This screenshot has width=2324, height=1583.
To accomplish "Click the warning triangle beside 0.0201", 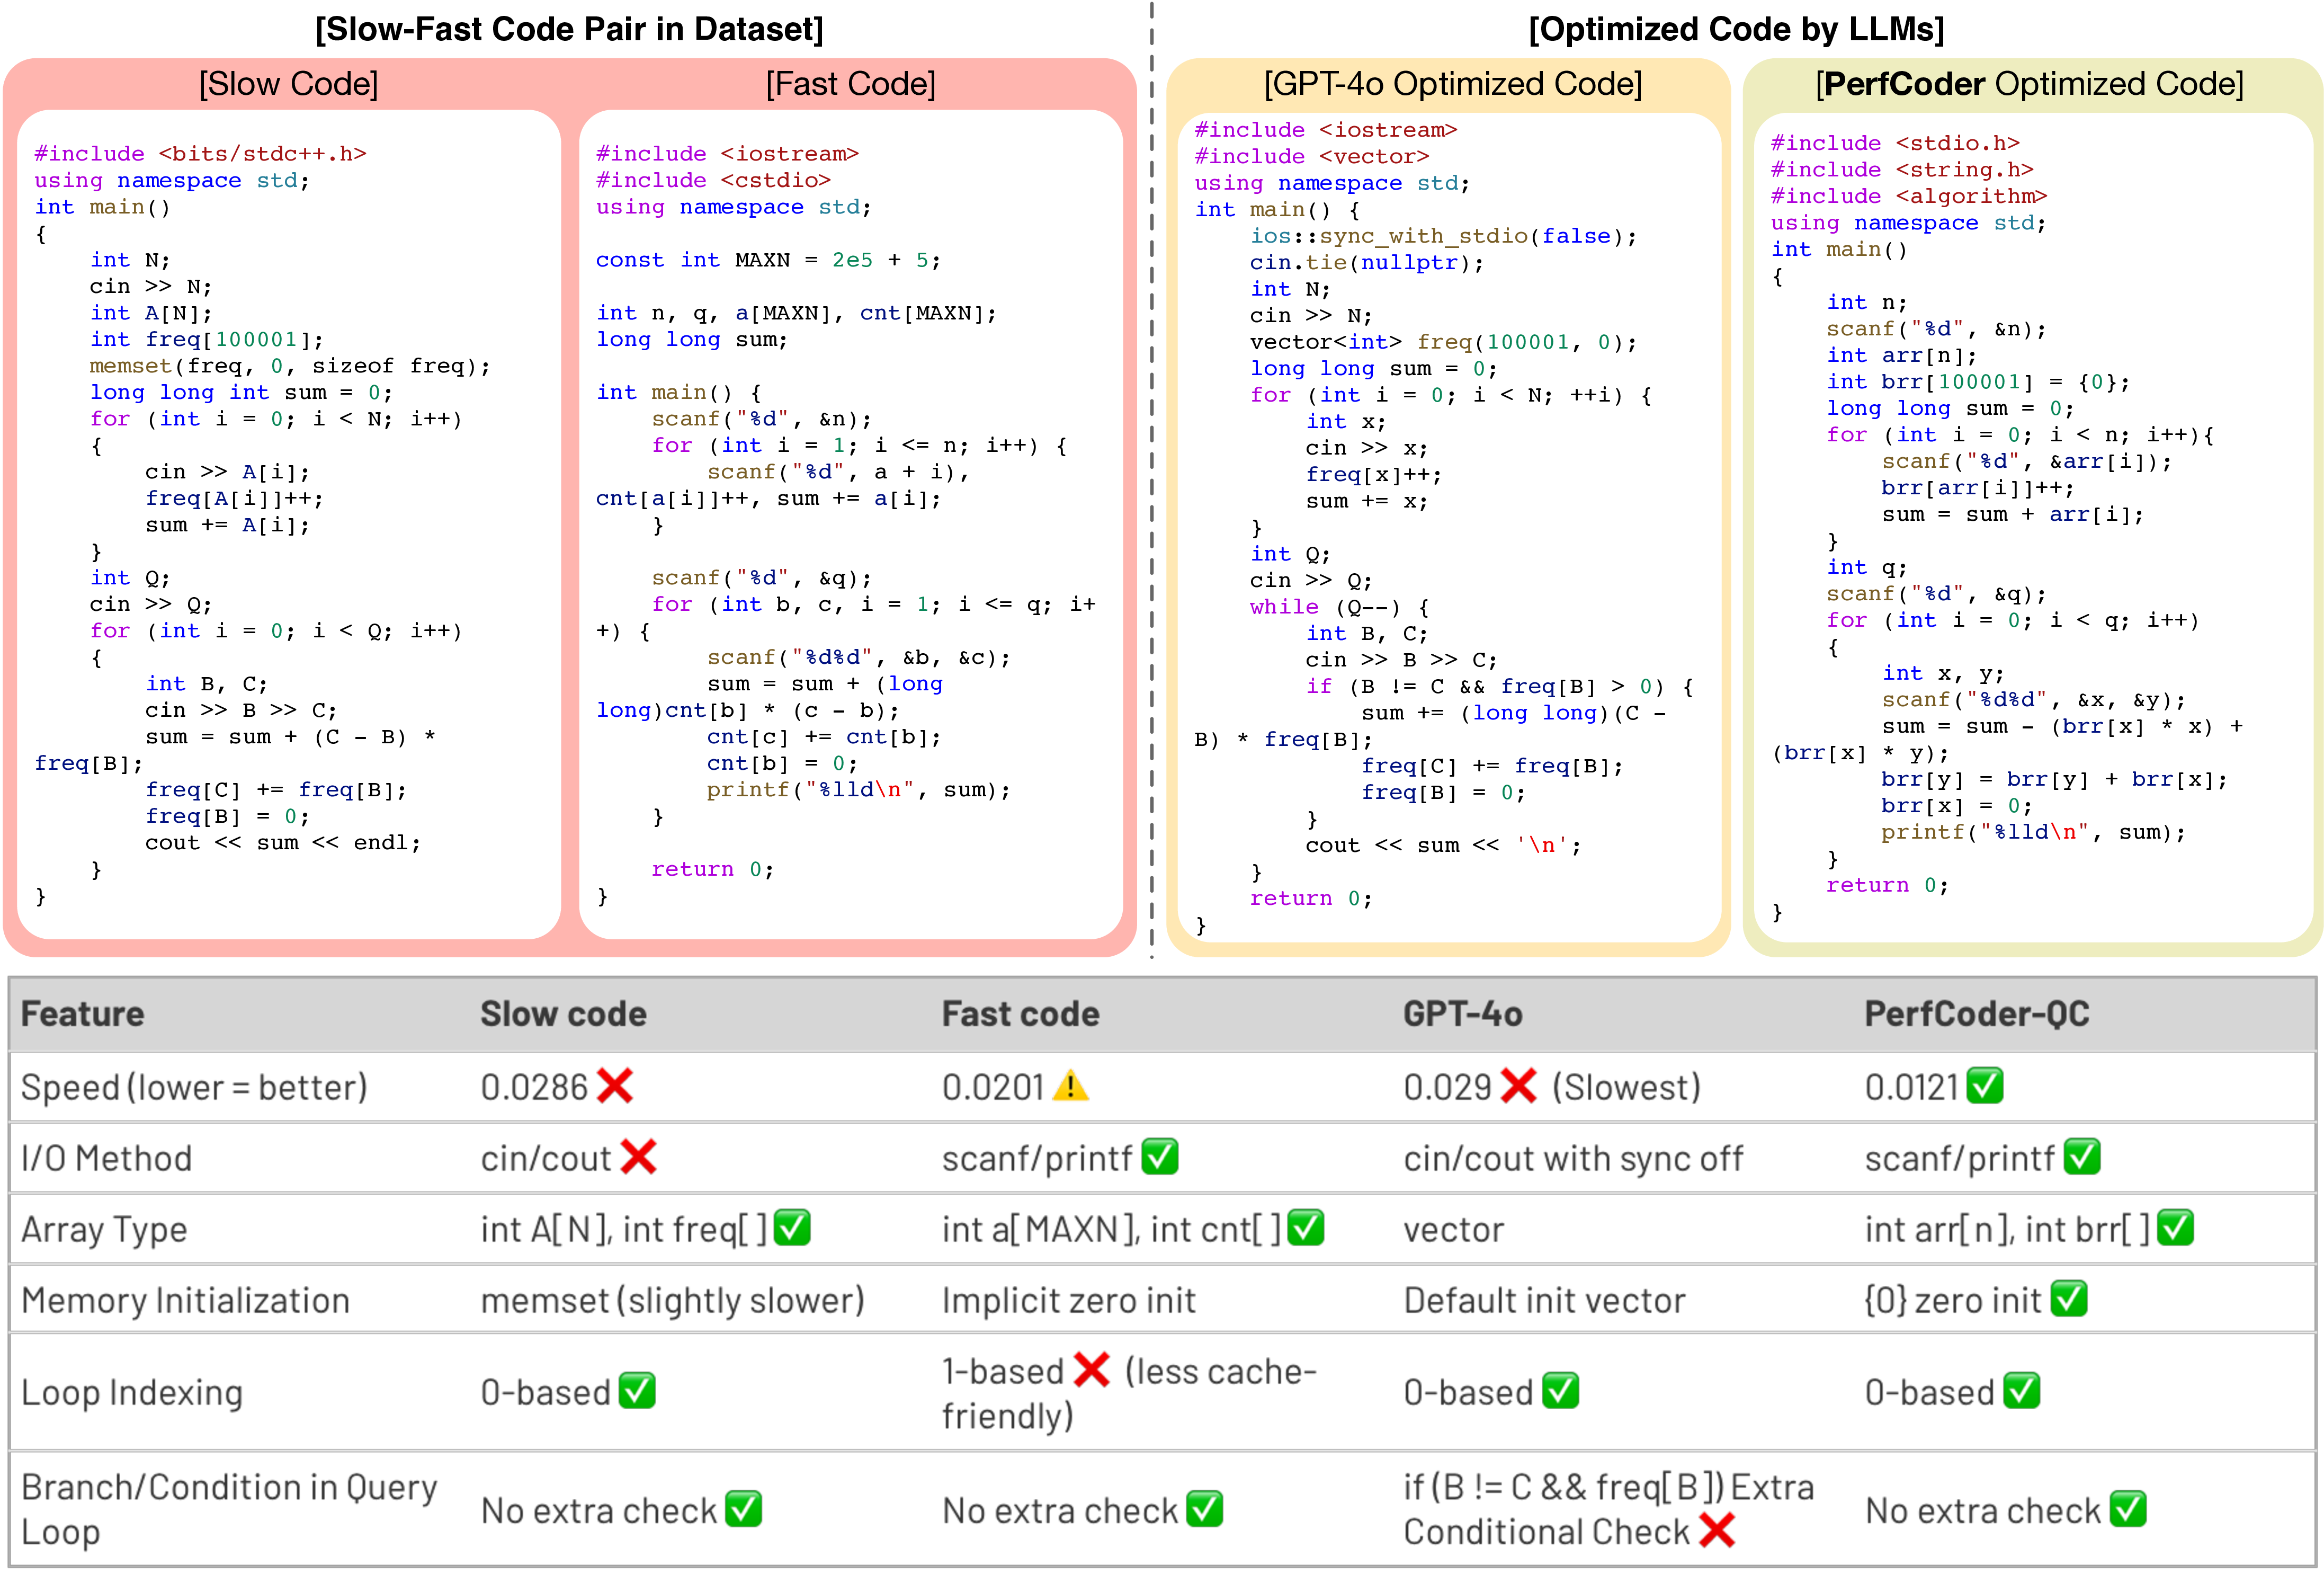I will click(x=1070, y=1086).
